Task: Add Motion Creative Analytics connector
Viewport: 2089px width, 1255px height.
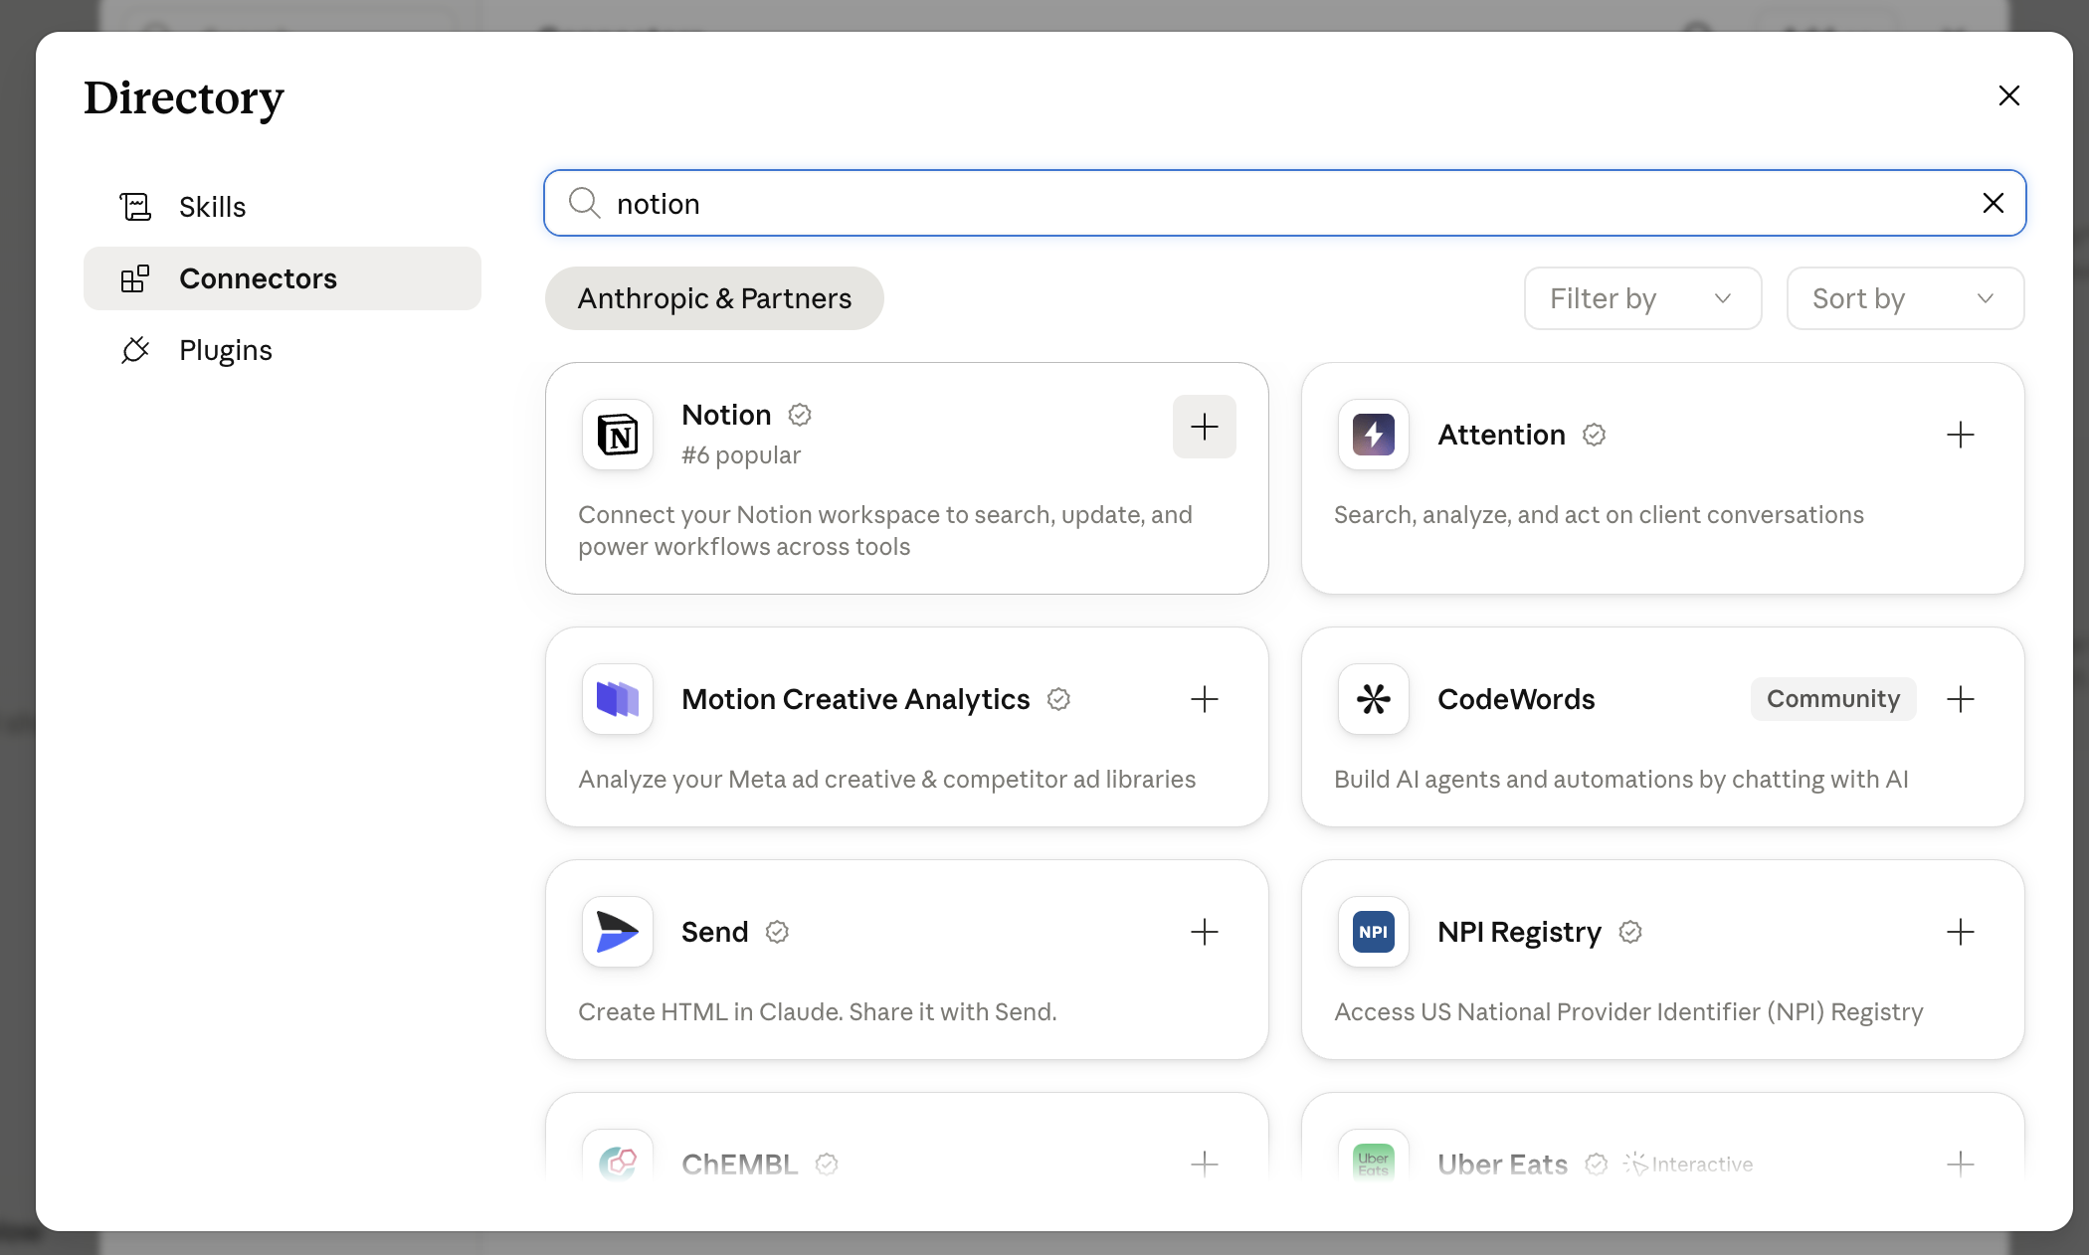Action: [x=1204, y=699]
